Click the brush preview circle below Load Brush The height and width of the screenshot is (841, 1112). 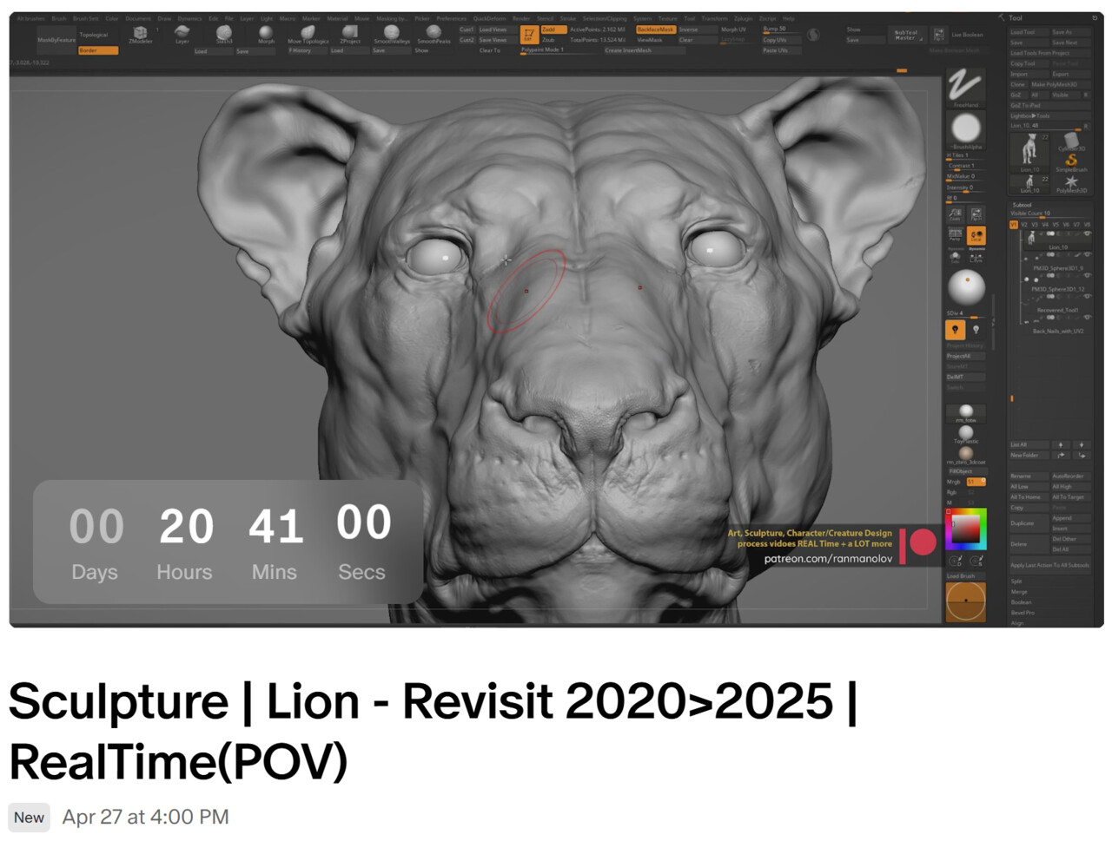[x=965, y=601]
